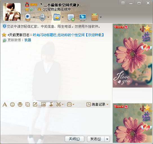
Task: Click the security shield info icon
Action: pyautogui.click(x=4, y=26)
